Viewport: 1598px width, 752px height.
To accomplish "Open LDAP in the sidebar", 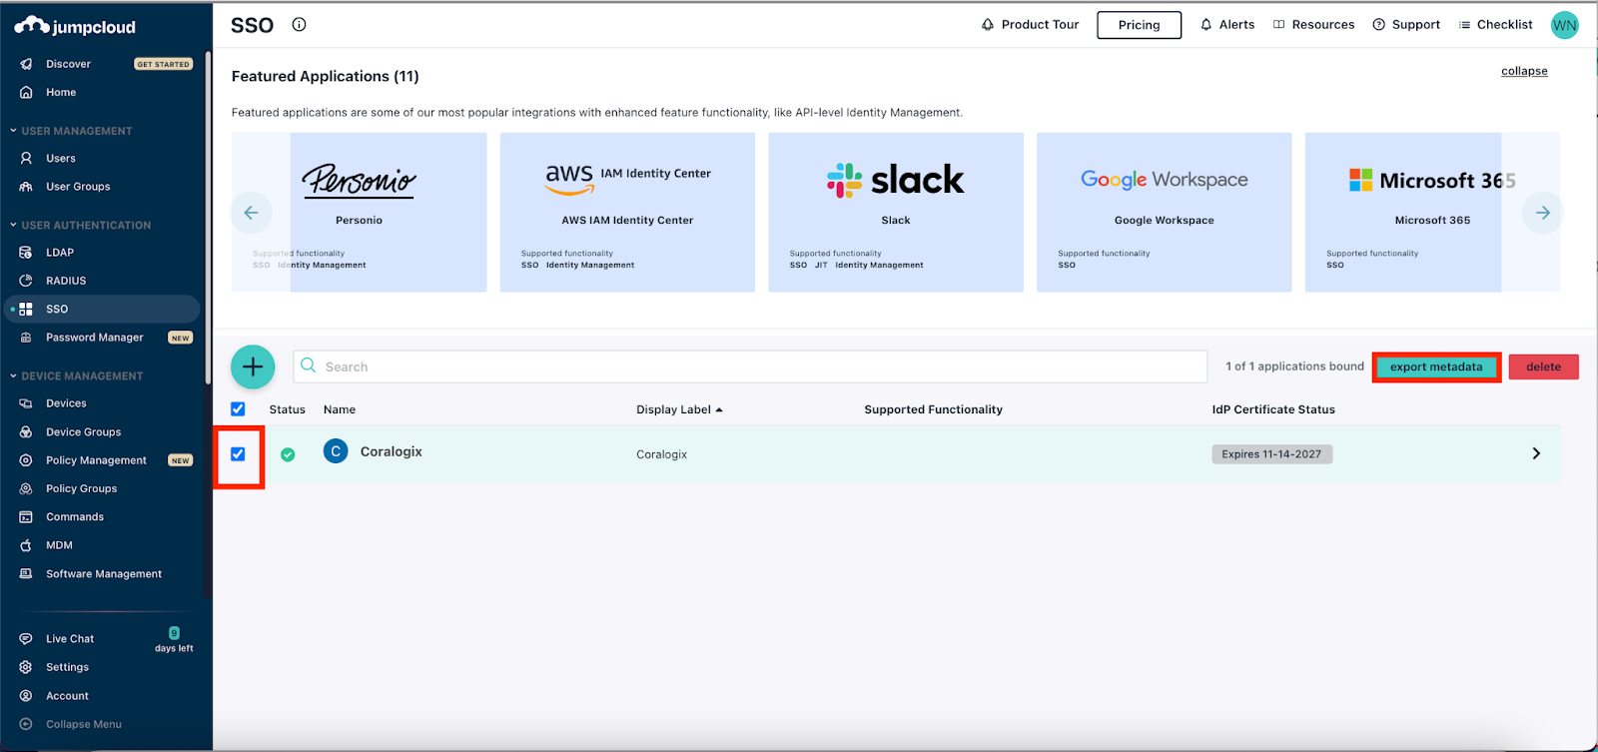I will point(60,253).
